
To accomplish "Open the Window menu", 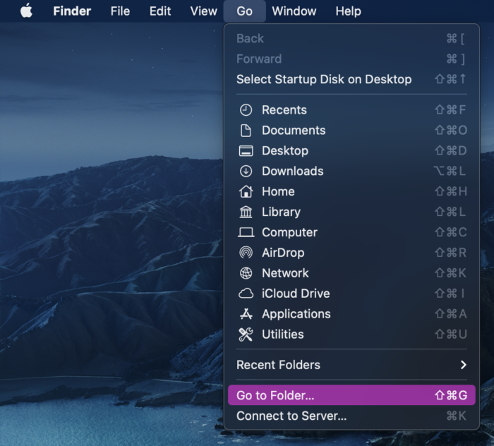I will point(294,11).
